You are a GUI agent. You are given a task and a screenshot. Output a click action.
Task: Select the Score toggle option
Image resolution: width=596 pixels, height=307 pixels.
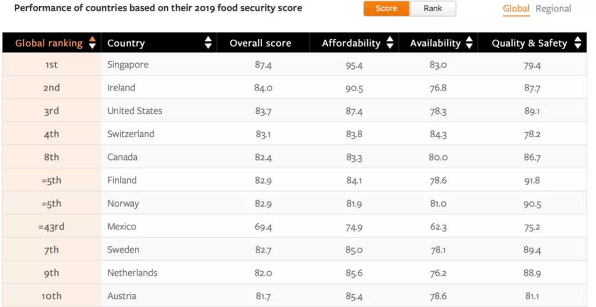point(386,9)
